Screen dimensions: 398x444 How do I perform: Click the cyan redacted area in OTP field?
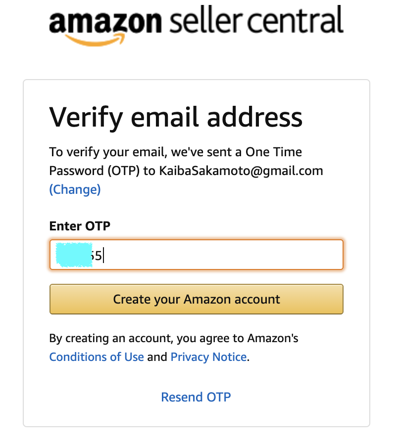point(74,255)
